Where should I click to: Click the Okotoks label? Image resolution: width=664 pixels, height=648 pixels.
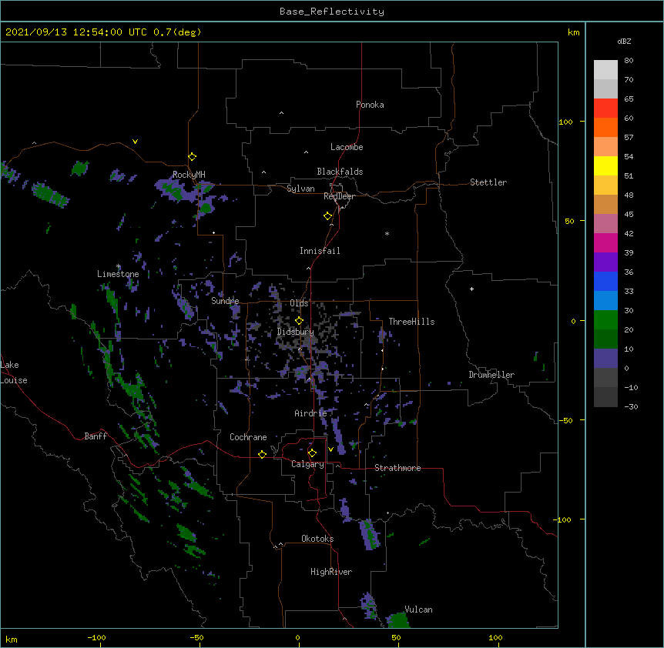[x=317, y=539]
